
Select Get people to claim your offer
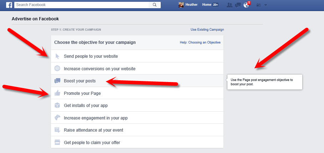(137, 142)
